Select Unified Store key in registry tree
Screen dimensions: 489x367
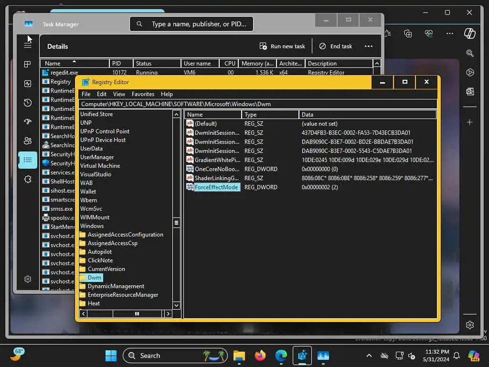tap(96, 114)
